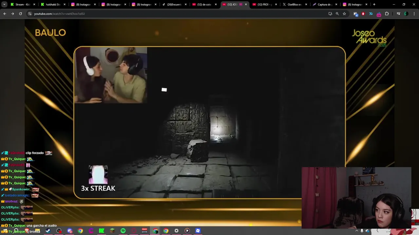Open the zoom magnifier in address bar
The width and height of the screenshot is (419, 235).
337,14
